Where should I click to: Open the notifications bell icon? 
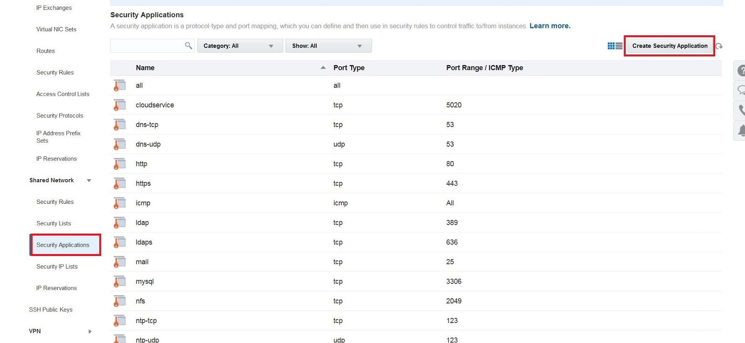pyautogui.click(x=740, y=130)
